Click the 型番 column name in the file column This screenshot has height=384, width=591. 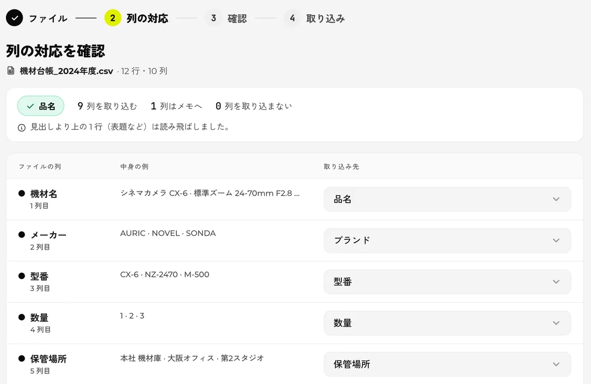(39, 276)
